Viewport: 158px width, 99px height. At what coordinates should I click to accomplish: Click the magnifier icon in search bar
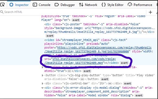tap(2, 12)
